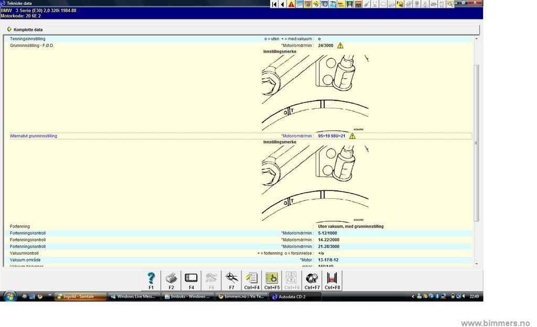This screenshot has width=537, height=327.
Task: Switch to Autodata CD-2 taskbar window
Action: (296, 297)
